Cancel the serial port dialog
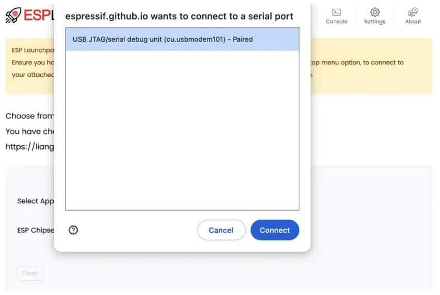 221,230
